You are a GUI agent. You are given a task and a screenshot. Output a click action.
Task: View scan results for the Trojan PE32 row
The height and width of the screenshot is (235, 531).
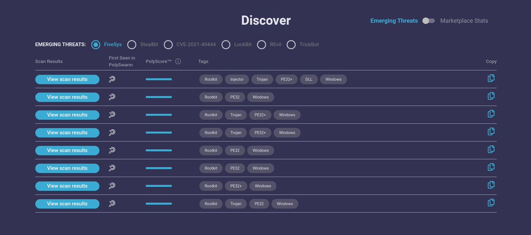pyautogui.click(x=67, y=204)
